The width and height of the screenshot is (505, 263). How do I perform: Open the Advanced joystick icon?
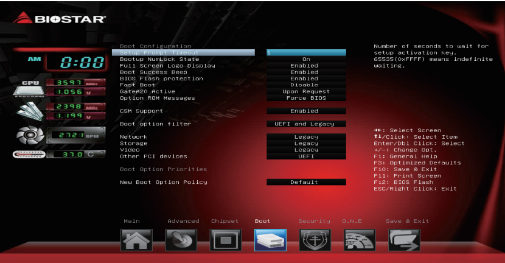click(x=181, y=240)
